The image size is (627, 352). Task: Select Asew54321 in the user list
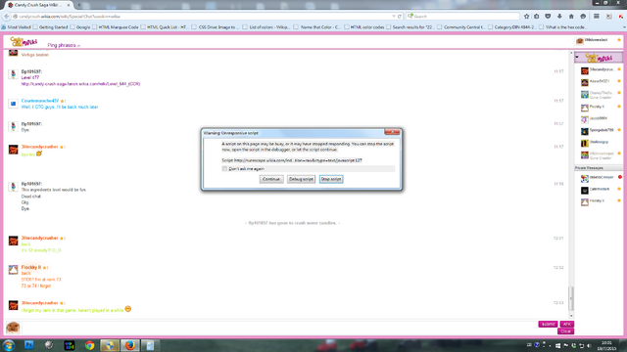click(600, 81)
